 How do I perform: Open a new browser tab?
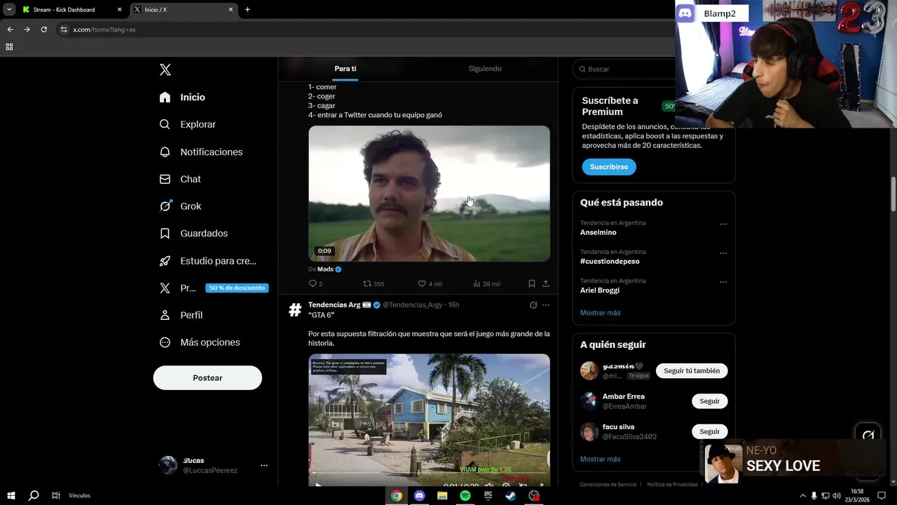pos(247,10)
